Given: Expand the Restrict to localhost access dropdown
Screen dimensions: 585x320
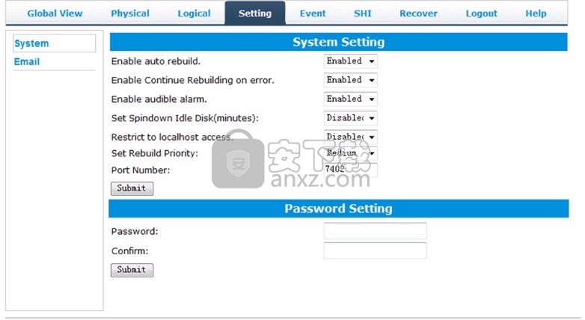Looking at the screenshot, I should [350, 137].
